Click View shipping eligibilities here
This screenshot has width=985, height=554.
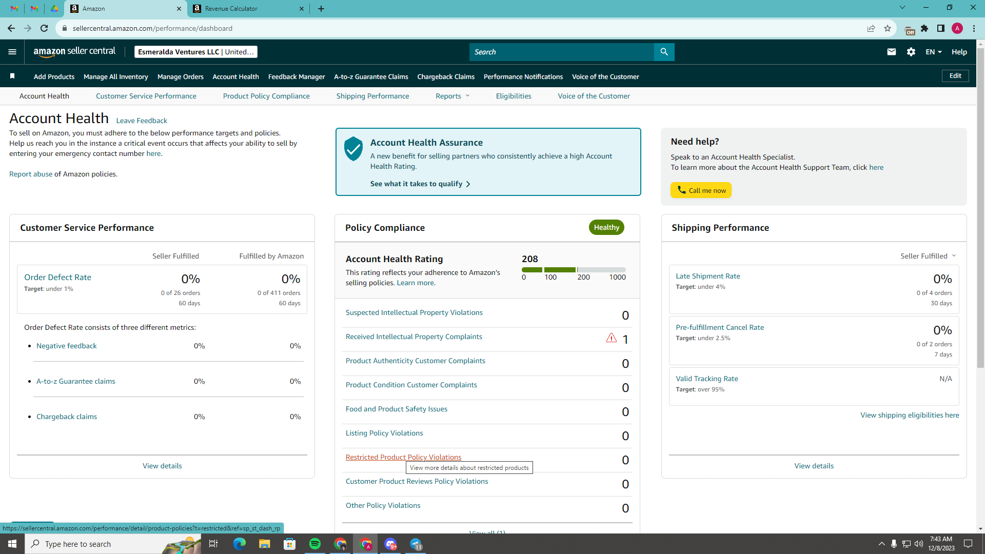tap(910, 415)
